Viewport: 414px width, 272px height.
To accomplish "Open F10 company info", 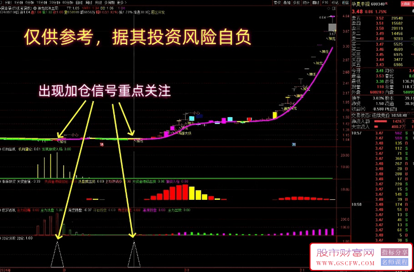I will pyautogui.click(x=326, y=3).
